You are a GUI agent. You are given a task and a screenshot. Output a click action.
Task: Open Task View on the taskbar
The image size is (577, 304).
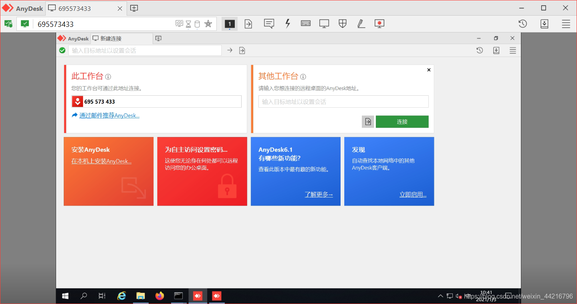[x=102, y=296]
